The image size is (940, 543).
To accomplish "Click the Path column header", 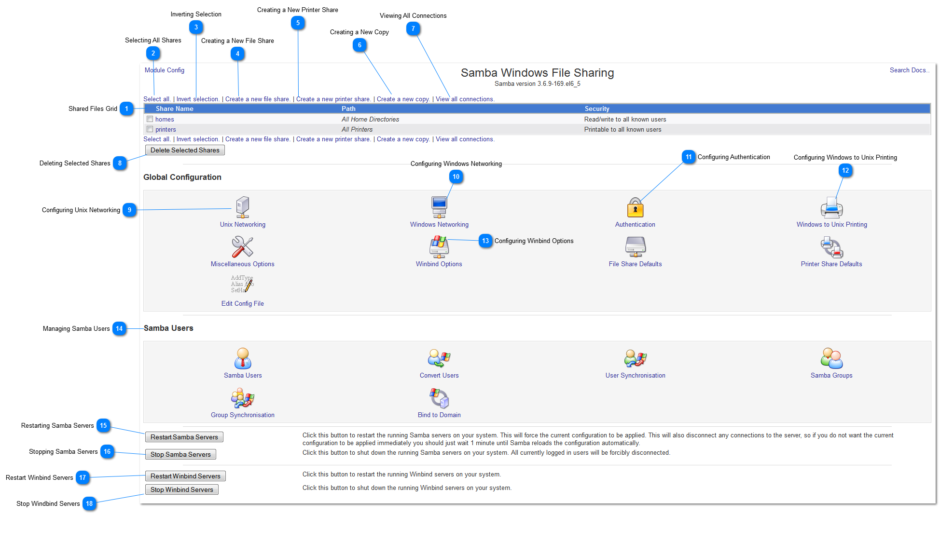I will tap(348, 109).
